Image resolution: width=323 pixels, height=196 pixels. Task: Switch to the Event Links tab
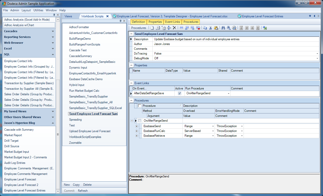[173, 22]
